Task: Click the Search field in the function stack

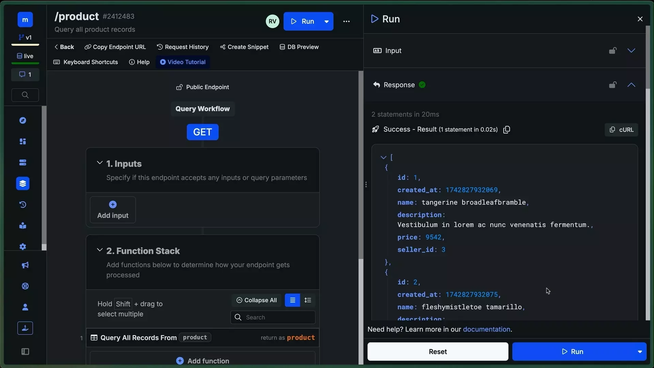Action: pos(272,317)
